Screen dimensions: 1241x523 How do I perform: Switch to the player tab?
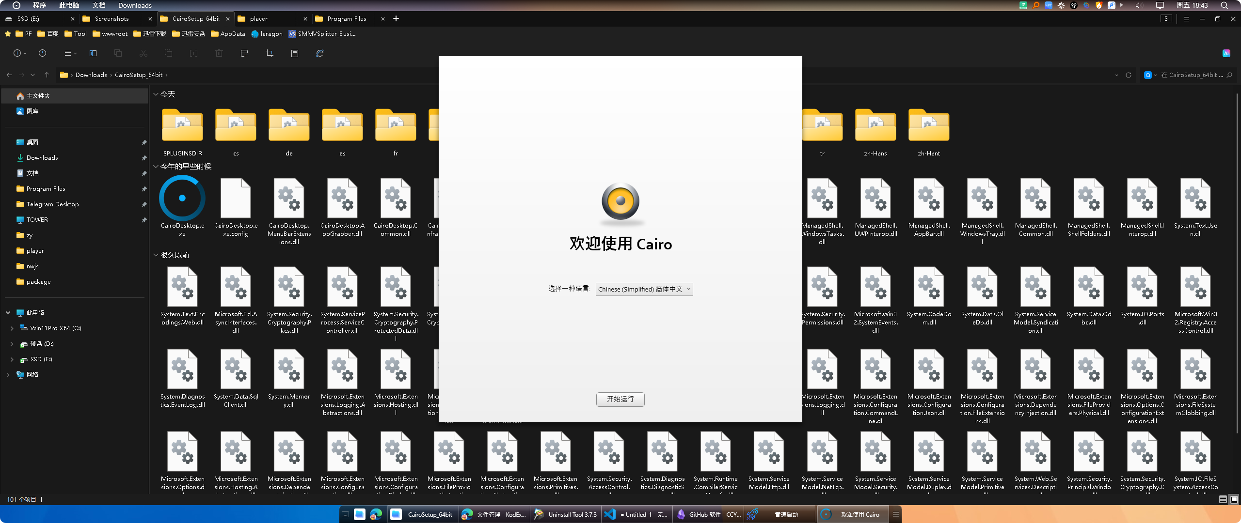pos(259,19)
